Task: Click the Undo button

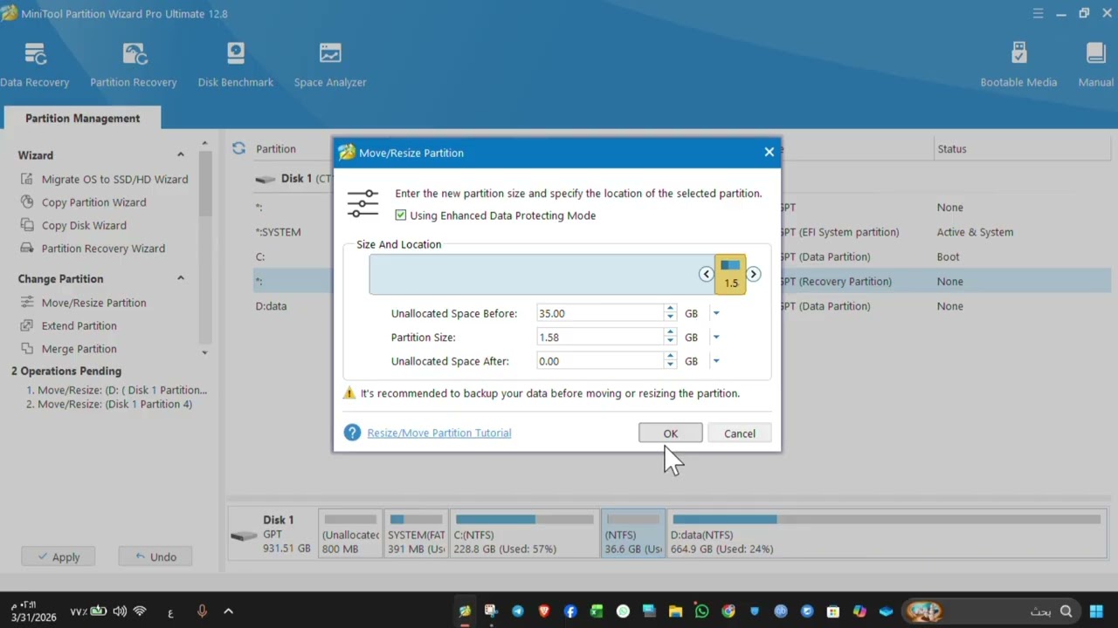Action: click(x=155, y=556)
